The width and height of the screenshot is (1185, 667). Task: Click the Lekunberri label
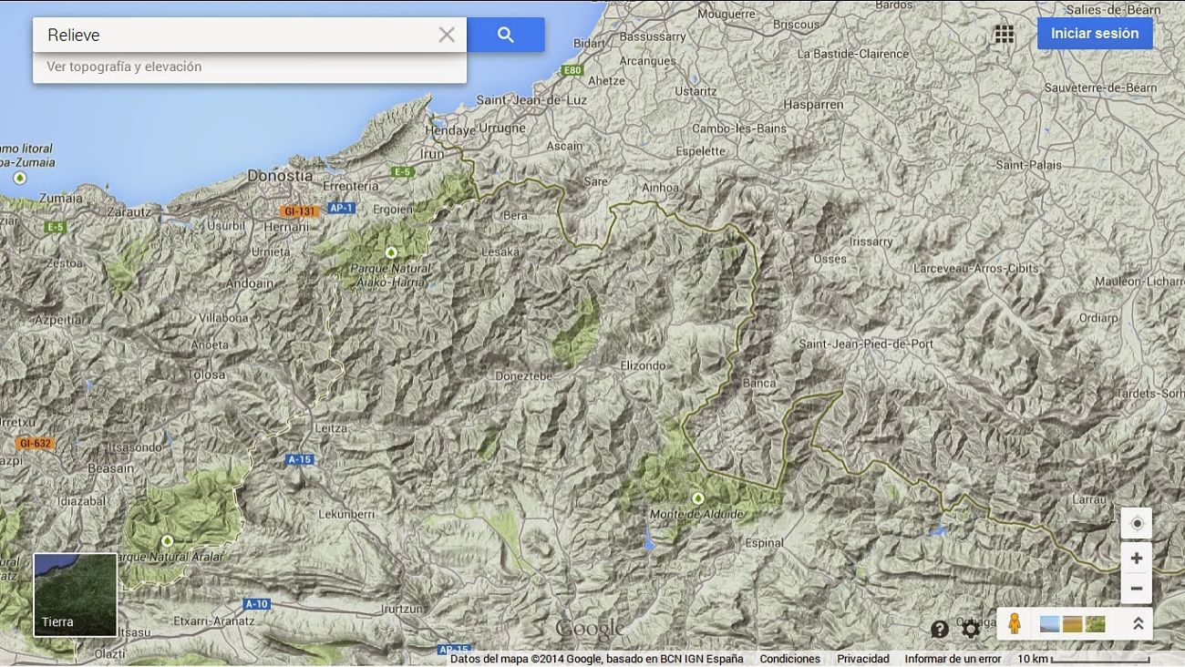click(346, 514)
